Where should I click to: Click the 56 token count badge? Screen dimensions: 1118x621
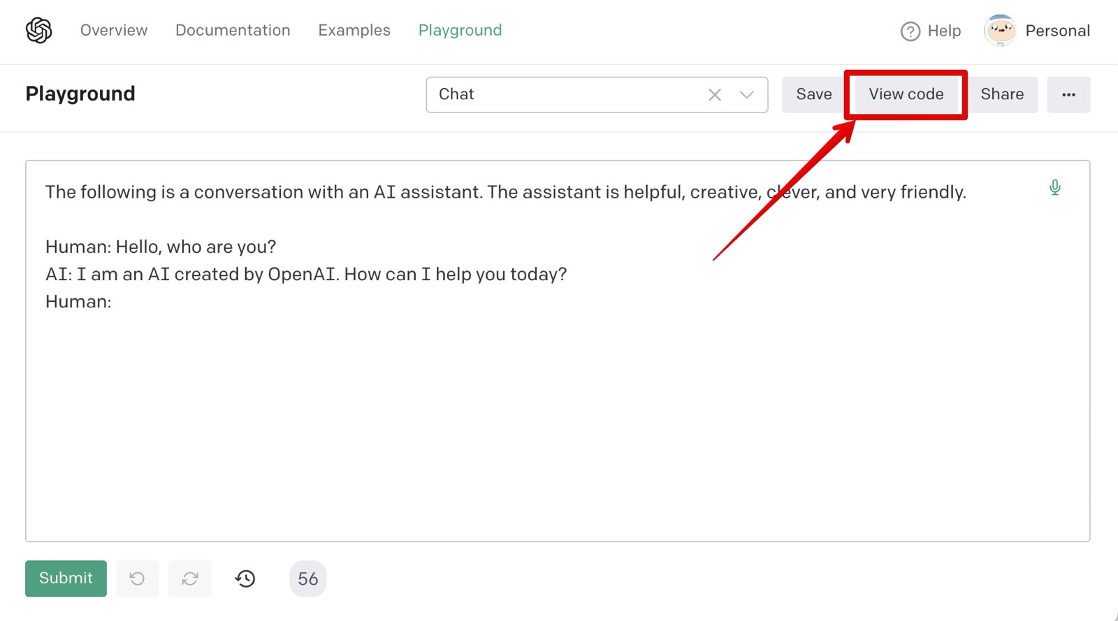pos(307,578)
